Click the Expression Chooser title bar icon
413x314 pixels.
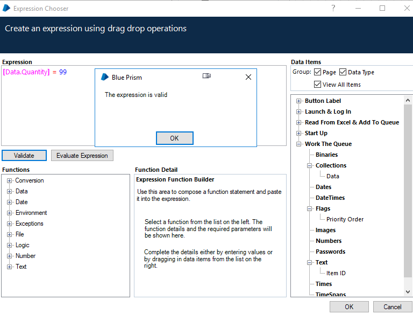pyautogui.click(x=6, y=8)
